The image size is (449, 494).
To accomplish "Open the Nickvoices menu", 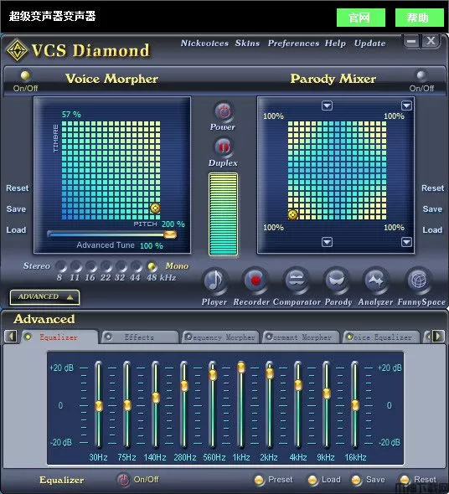I will coord(204,44).
